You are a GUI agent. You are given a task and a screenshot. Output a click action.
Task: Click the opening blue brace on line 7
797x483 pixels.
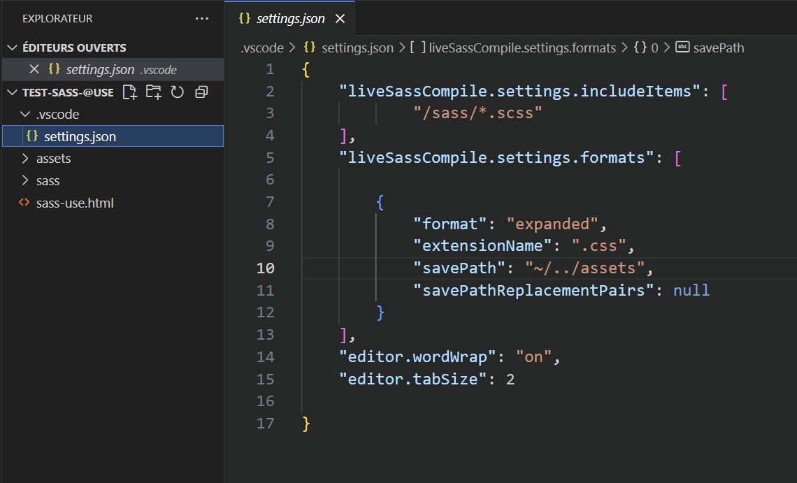pyautogui.click(x=380, y=202)
